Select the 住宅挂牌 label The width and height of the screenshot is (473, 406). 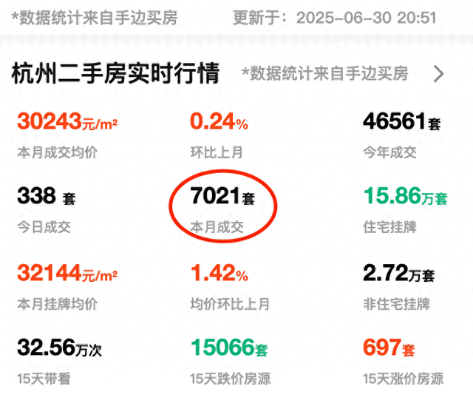[389, 227]
